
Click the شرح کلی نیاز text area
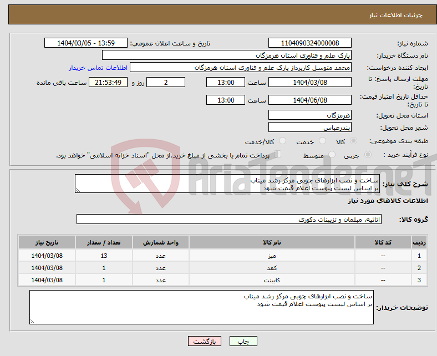point(227,184)
